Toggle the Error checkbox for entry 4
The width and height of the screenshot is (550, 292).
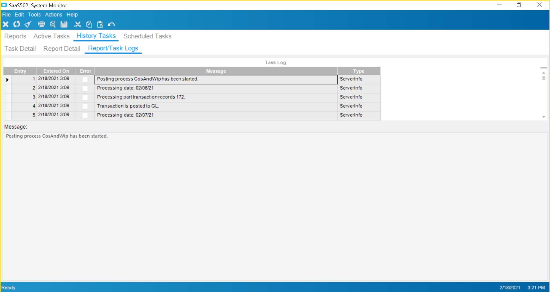(x=85, y=106)
